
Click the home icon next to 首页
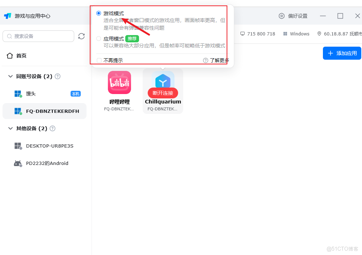pyautogui.click(x=10, y=55)
